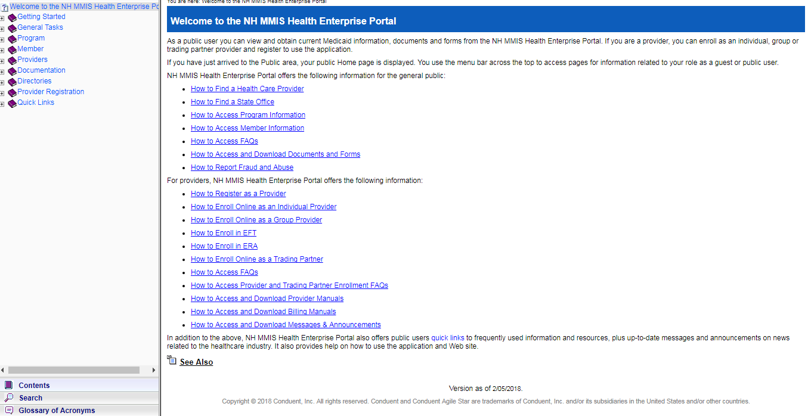Open How to Find a State Office
808x416 pixels.
click(233, 102)
